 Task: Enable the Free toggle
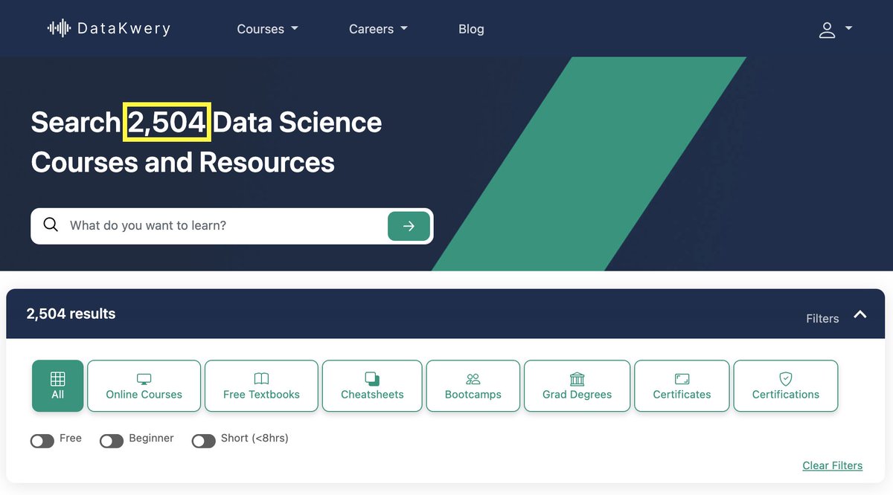tap(42, 441)
